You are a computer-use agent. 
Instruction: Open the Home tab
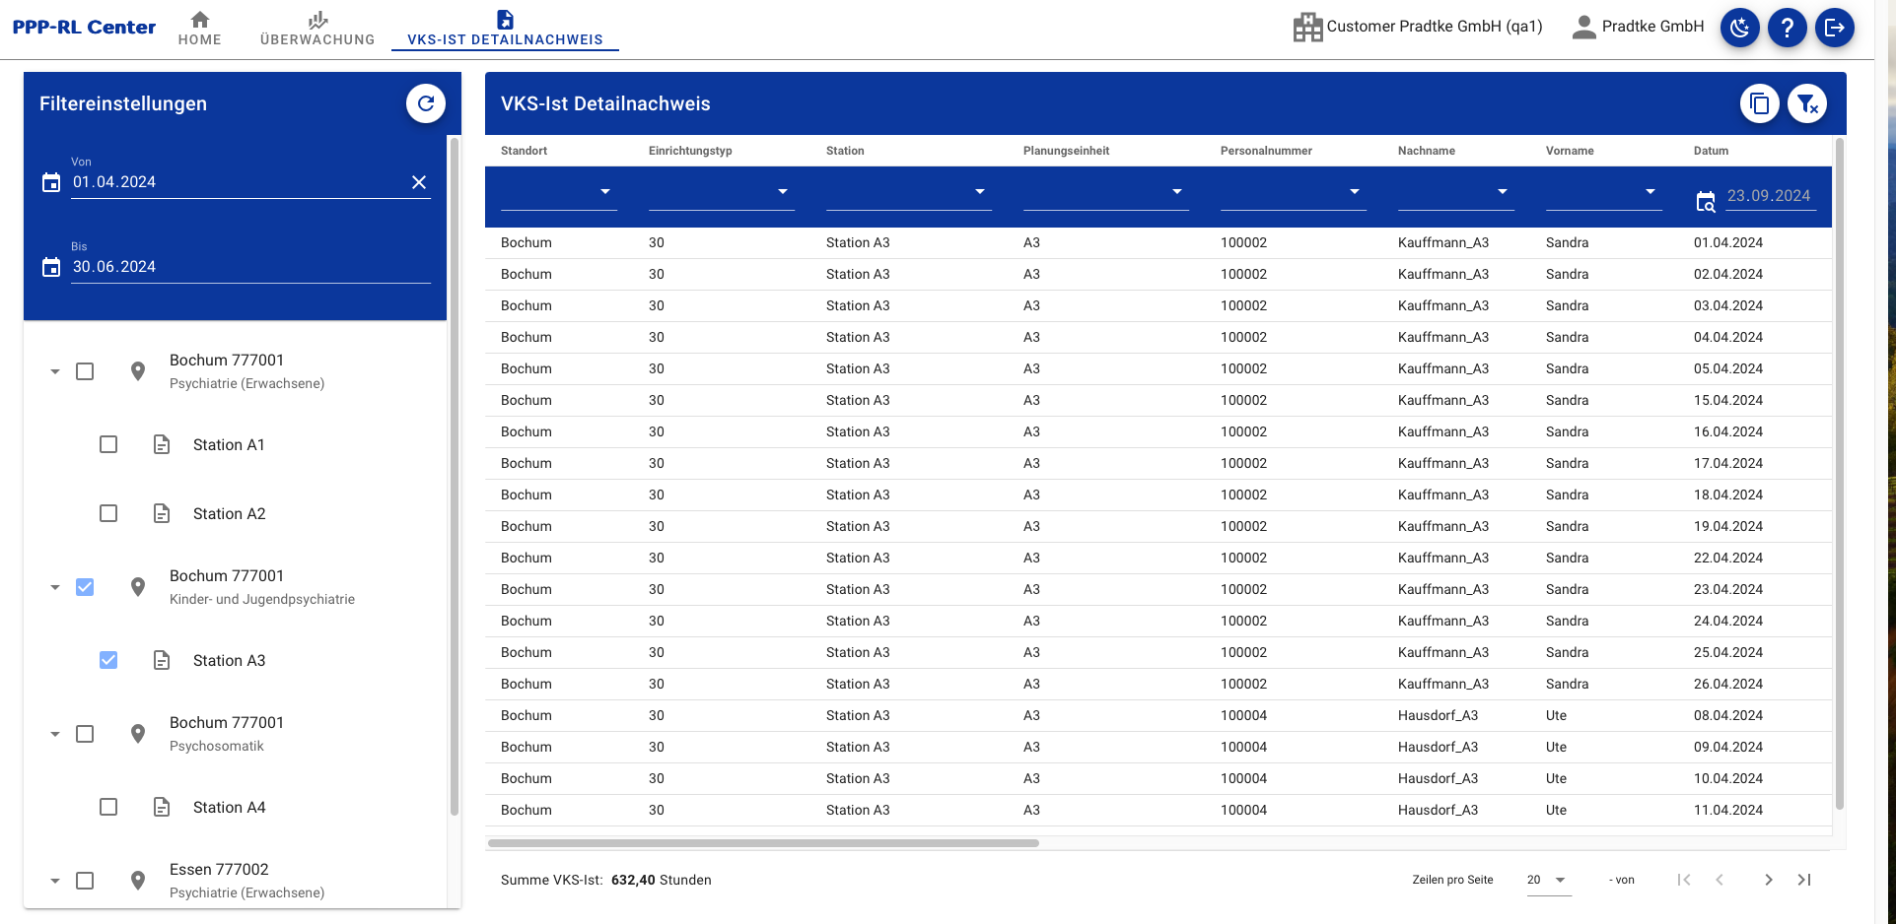200,28
